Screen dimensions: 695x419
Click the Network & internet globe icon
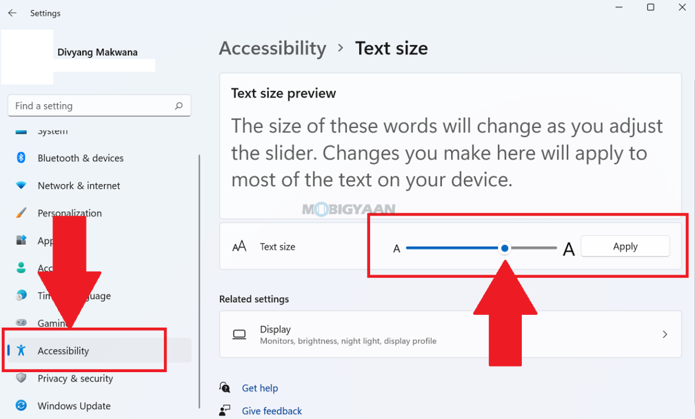coord(20,185)
